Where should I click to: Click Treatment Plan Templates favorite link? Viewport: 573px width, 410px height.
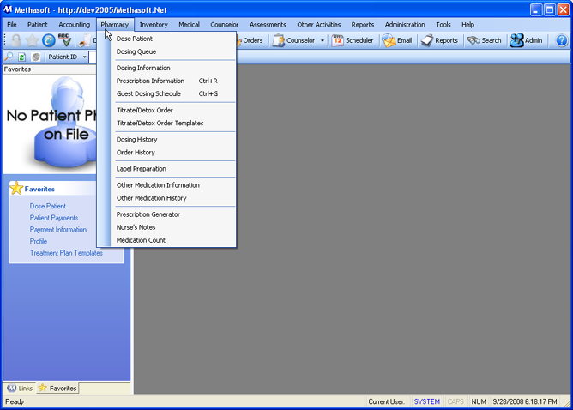click(x=66, y=253)
